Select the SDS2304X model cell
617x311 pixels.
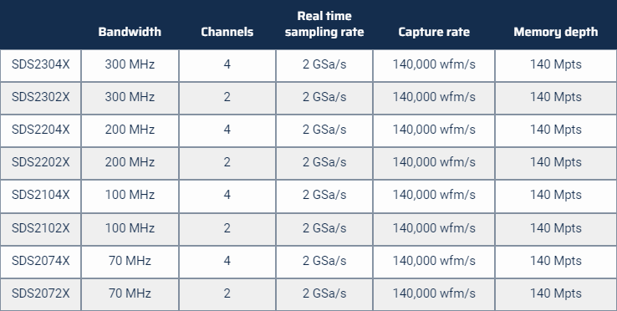pos(40,64)
